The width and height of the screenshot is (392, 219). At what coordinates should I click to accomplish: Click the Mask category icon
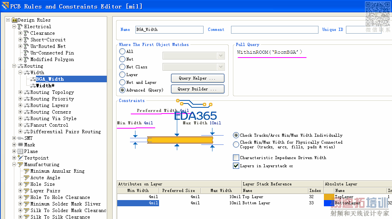[21, 145]
